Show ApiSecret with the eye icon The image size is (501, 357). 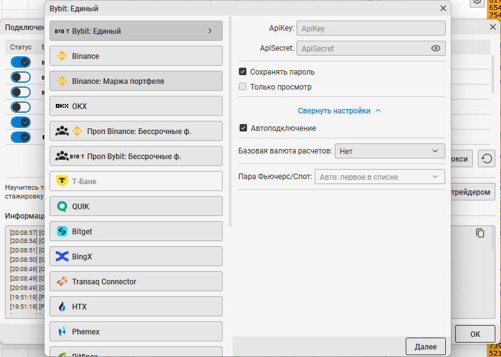(x=436, y=48)
